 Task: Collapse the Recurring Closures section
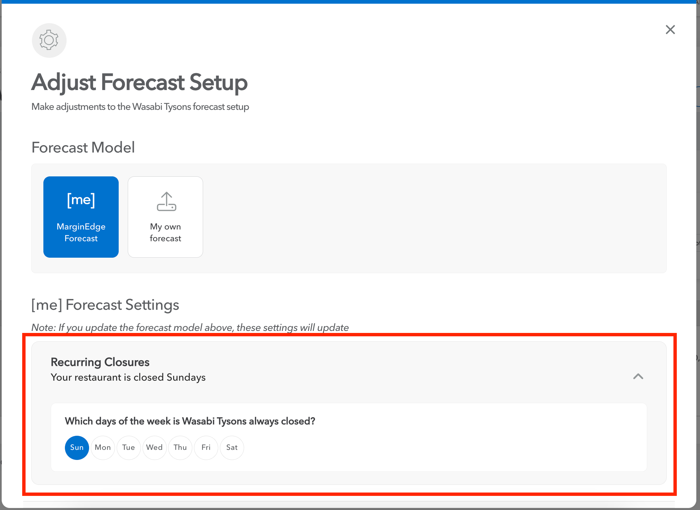tap(638, 376)
